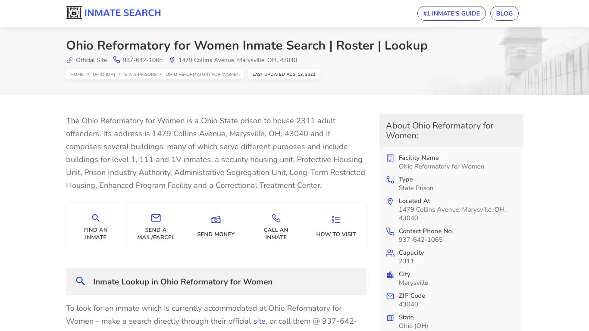
Task: Click the phone icon next to 937-642-1065 in header
Action: point(116,60)
